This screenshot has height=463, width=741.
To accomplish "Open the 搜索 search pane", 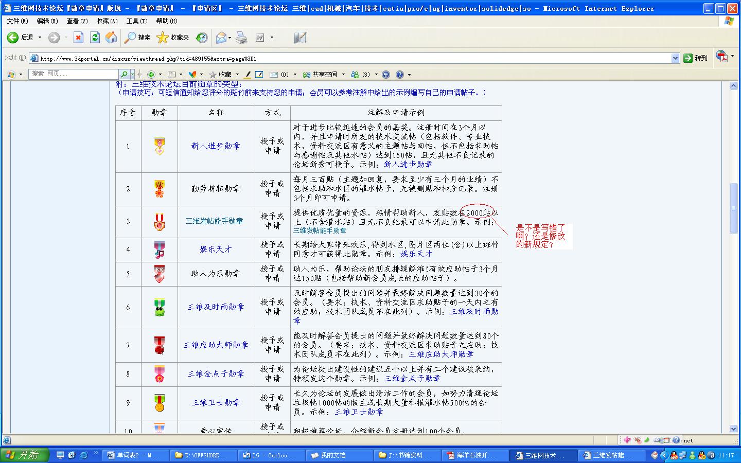I will [137, 38].
